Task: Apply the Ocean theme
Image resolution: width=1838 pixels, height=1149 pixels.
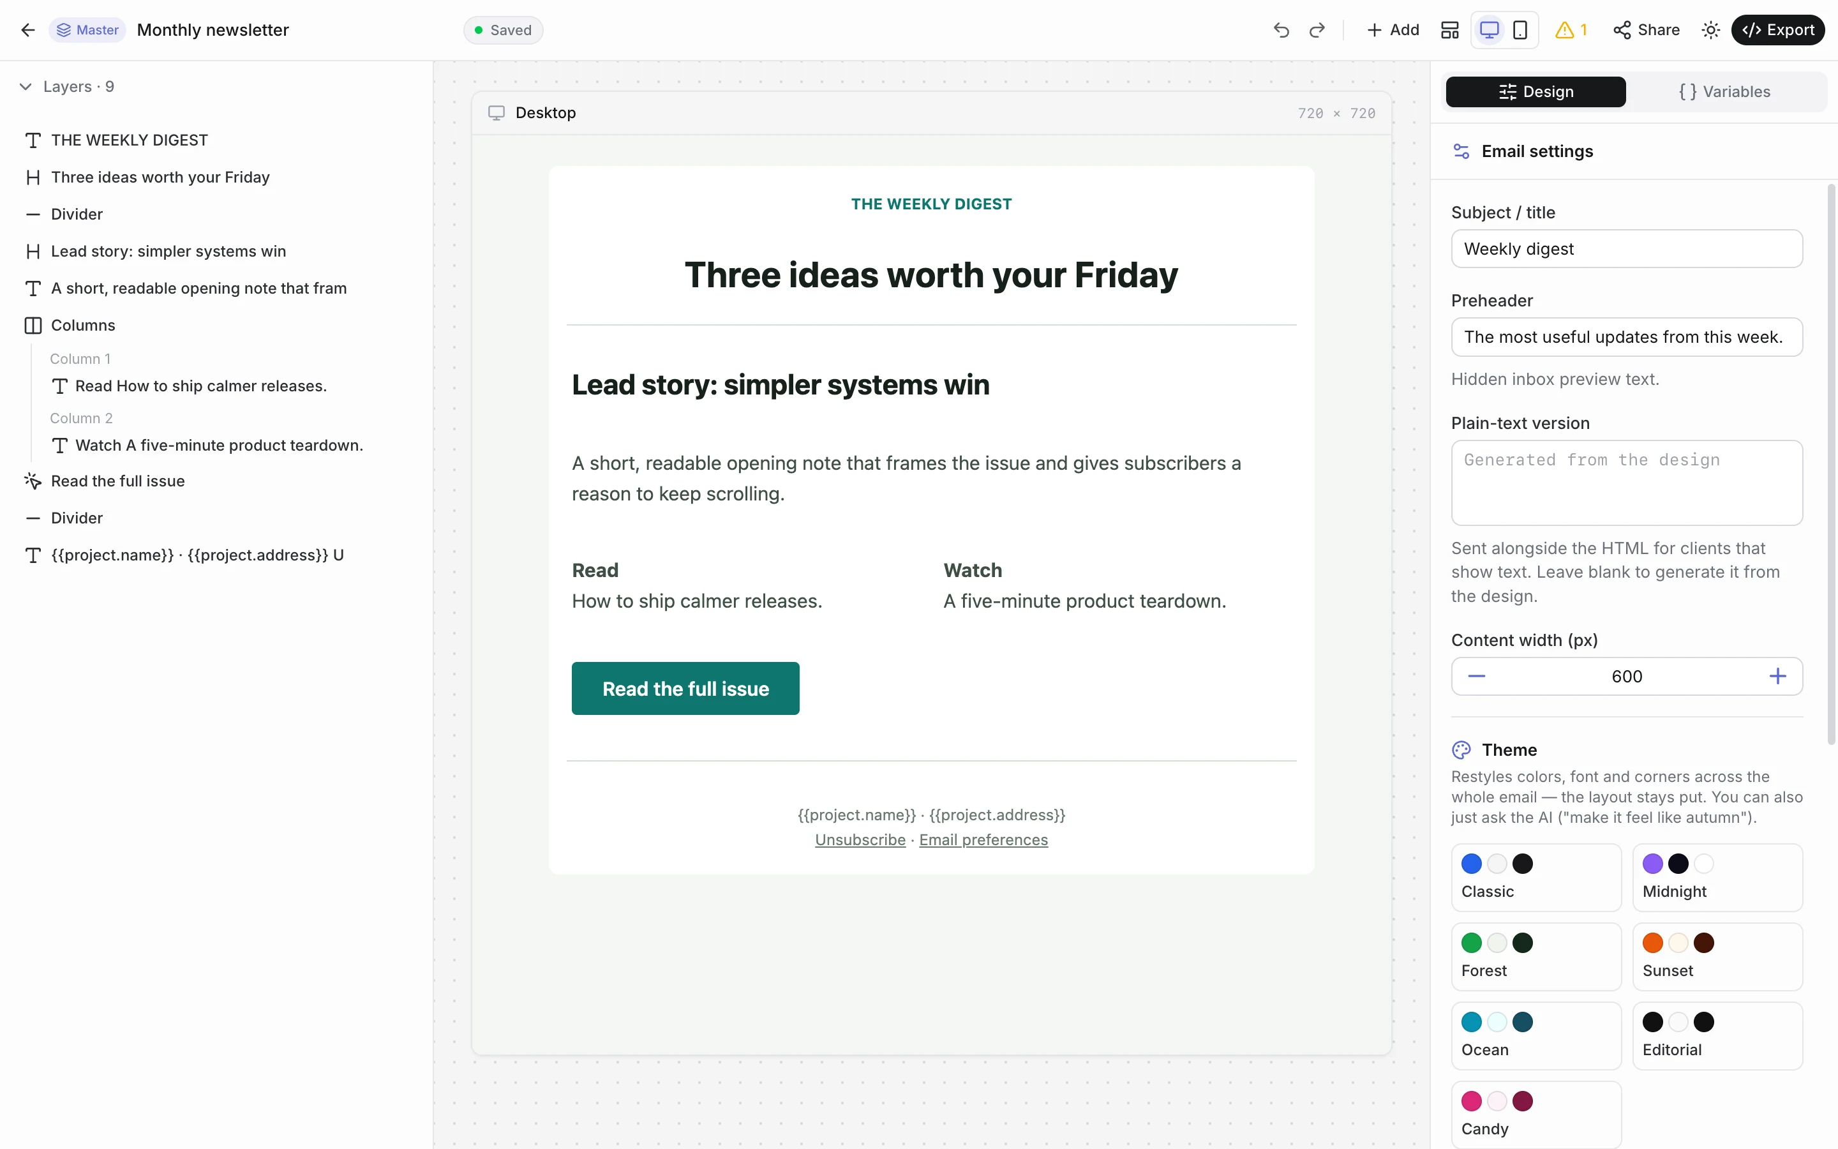Action: (1535, 1036)
